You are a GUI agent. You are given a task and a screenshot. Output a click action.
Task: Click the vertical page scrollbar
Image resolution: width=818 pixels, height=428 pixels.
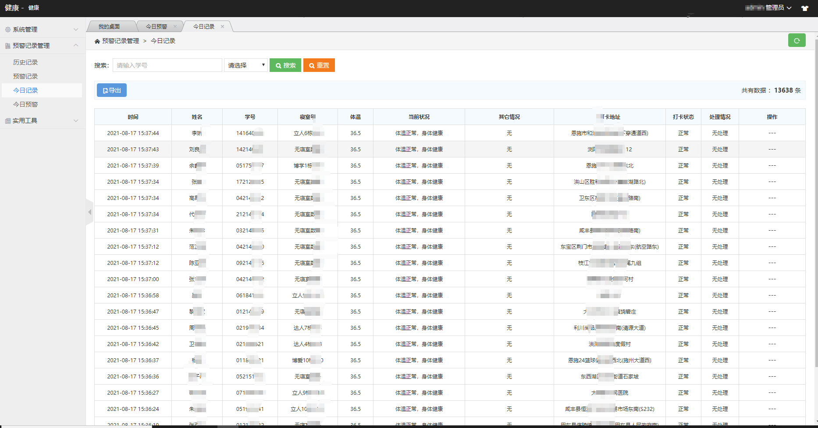816,204
